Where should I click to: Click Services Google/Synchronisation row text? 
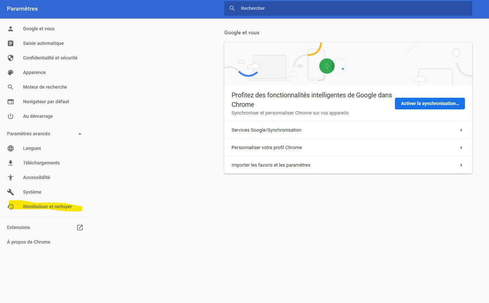pos(266,130)
